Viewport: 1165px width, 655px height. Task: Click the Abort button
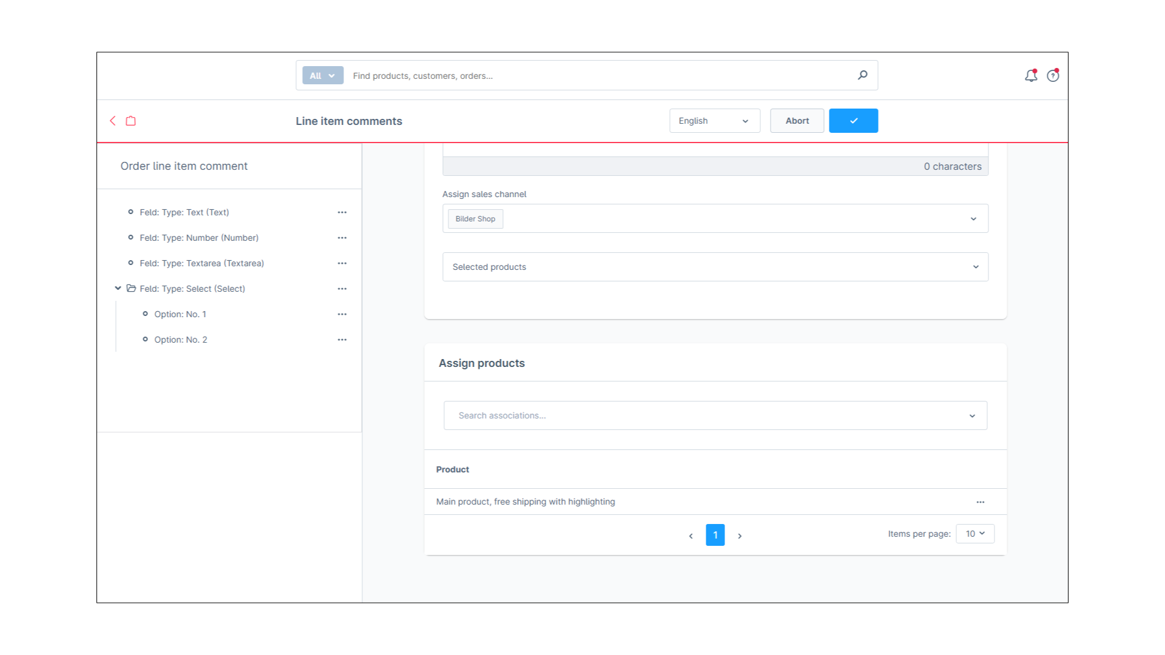(797, 121)
